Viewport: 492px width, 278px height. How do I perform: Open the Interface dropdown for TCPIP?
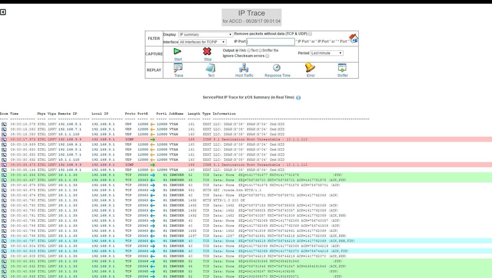(x=203, y=42)
